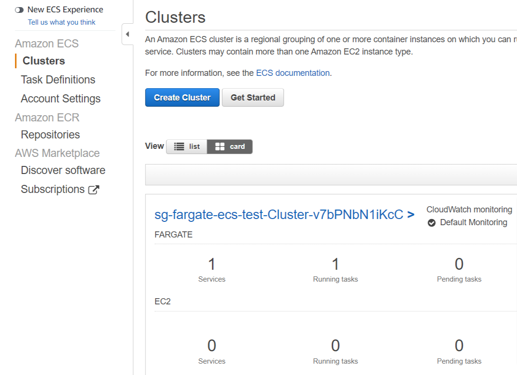Viewport: 517px width, 375px height.
Task: Open Subscriptions in the sidebar
Action: (53, 189)
